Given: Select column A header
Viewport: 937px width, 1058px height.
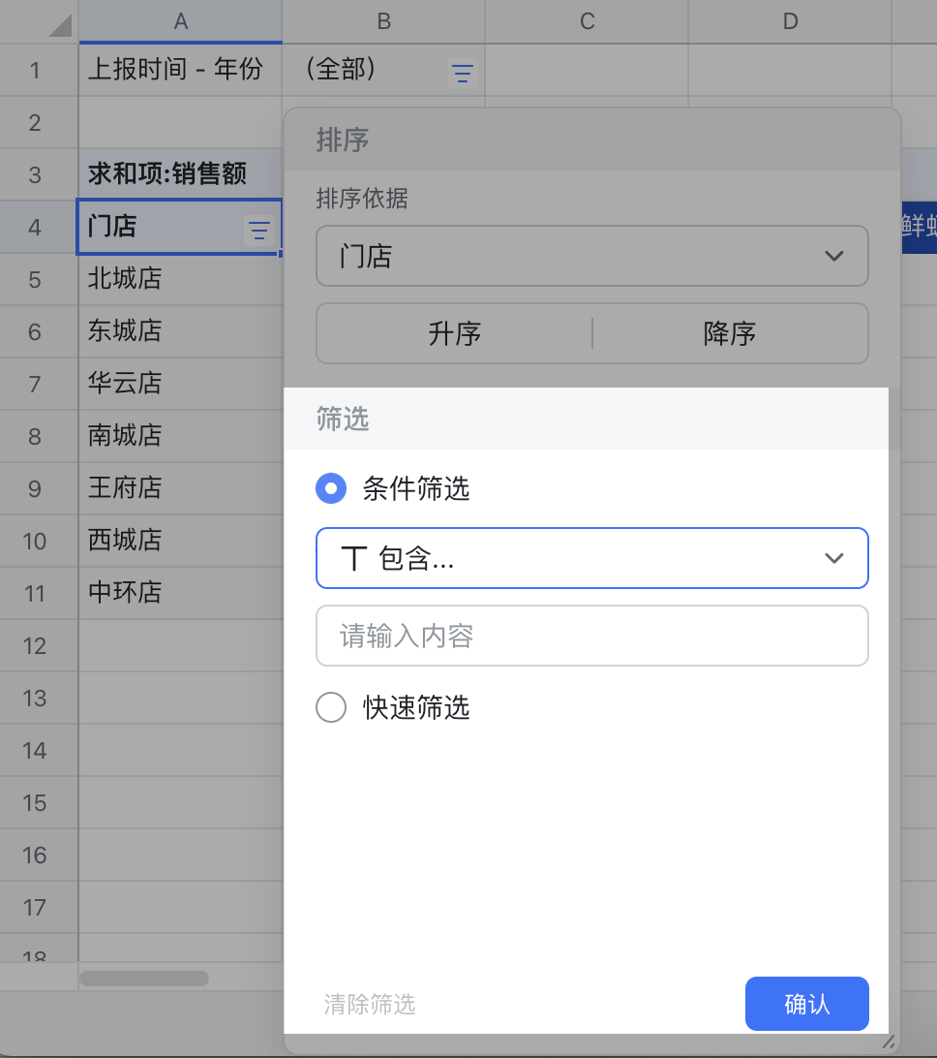Looking at the screenshot, I should [180, 21].
